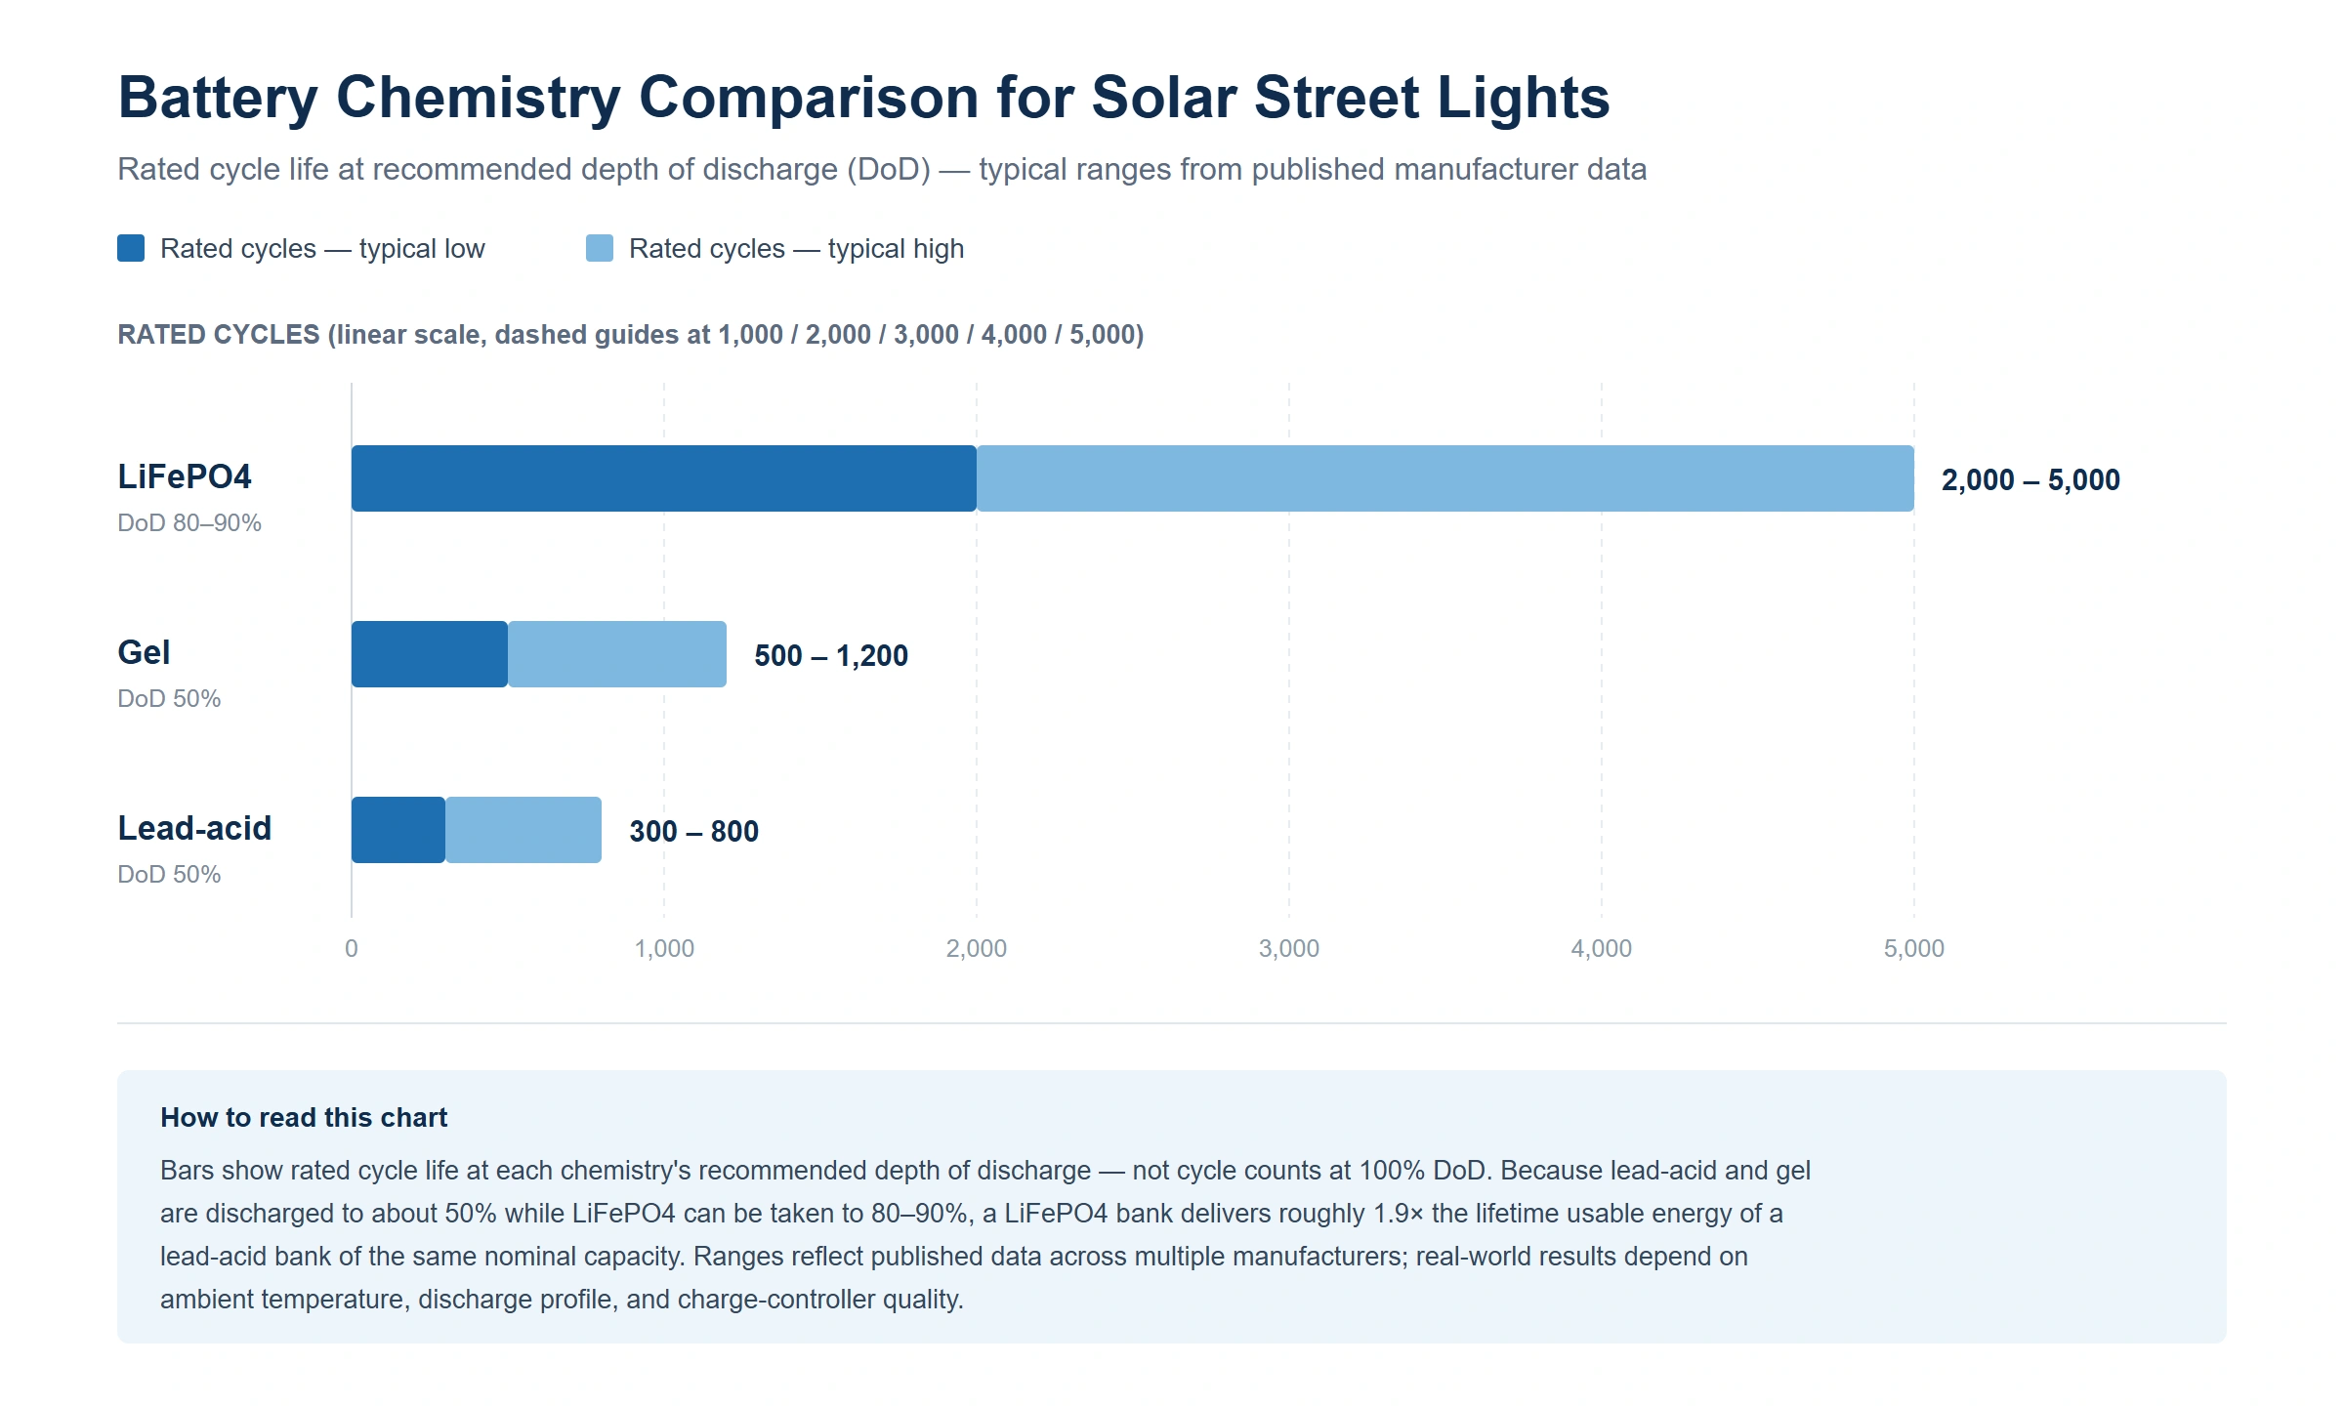Click the Gel dark blue bar segment
The height and width of the screenshot is (1406, 2344).
430,654
